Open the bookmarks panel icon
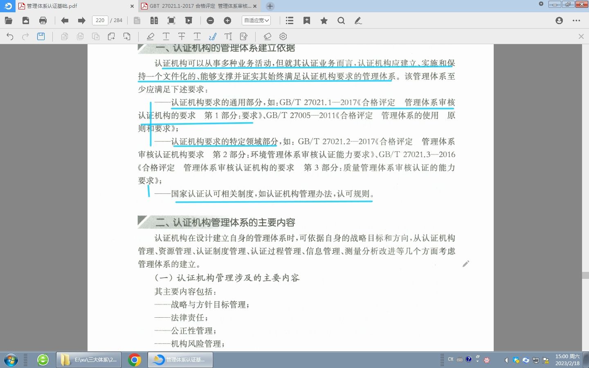This screenshot has width=589, height=368. 289,20
